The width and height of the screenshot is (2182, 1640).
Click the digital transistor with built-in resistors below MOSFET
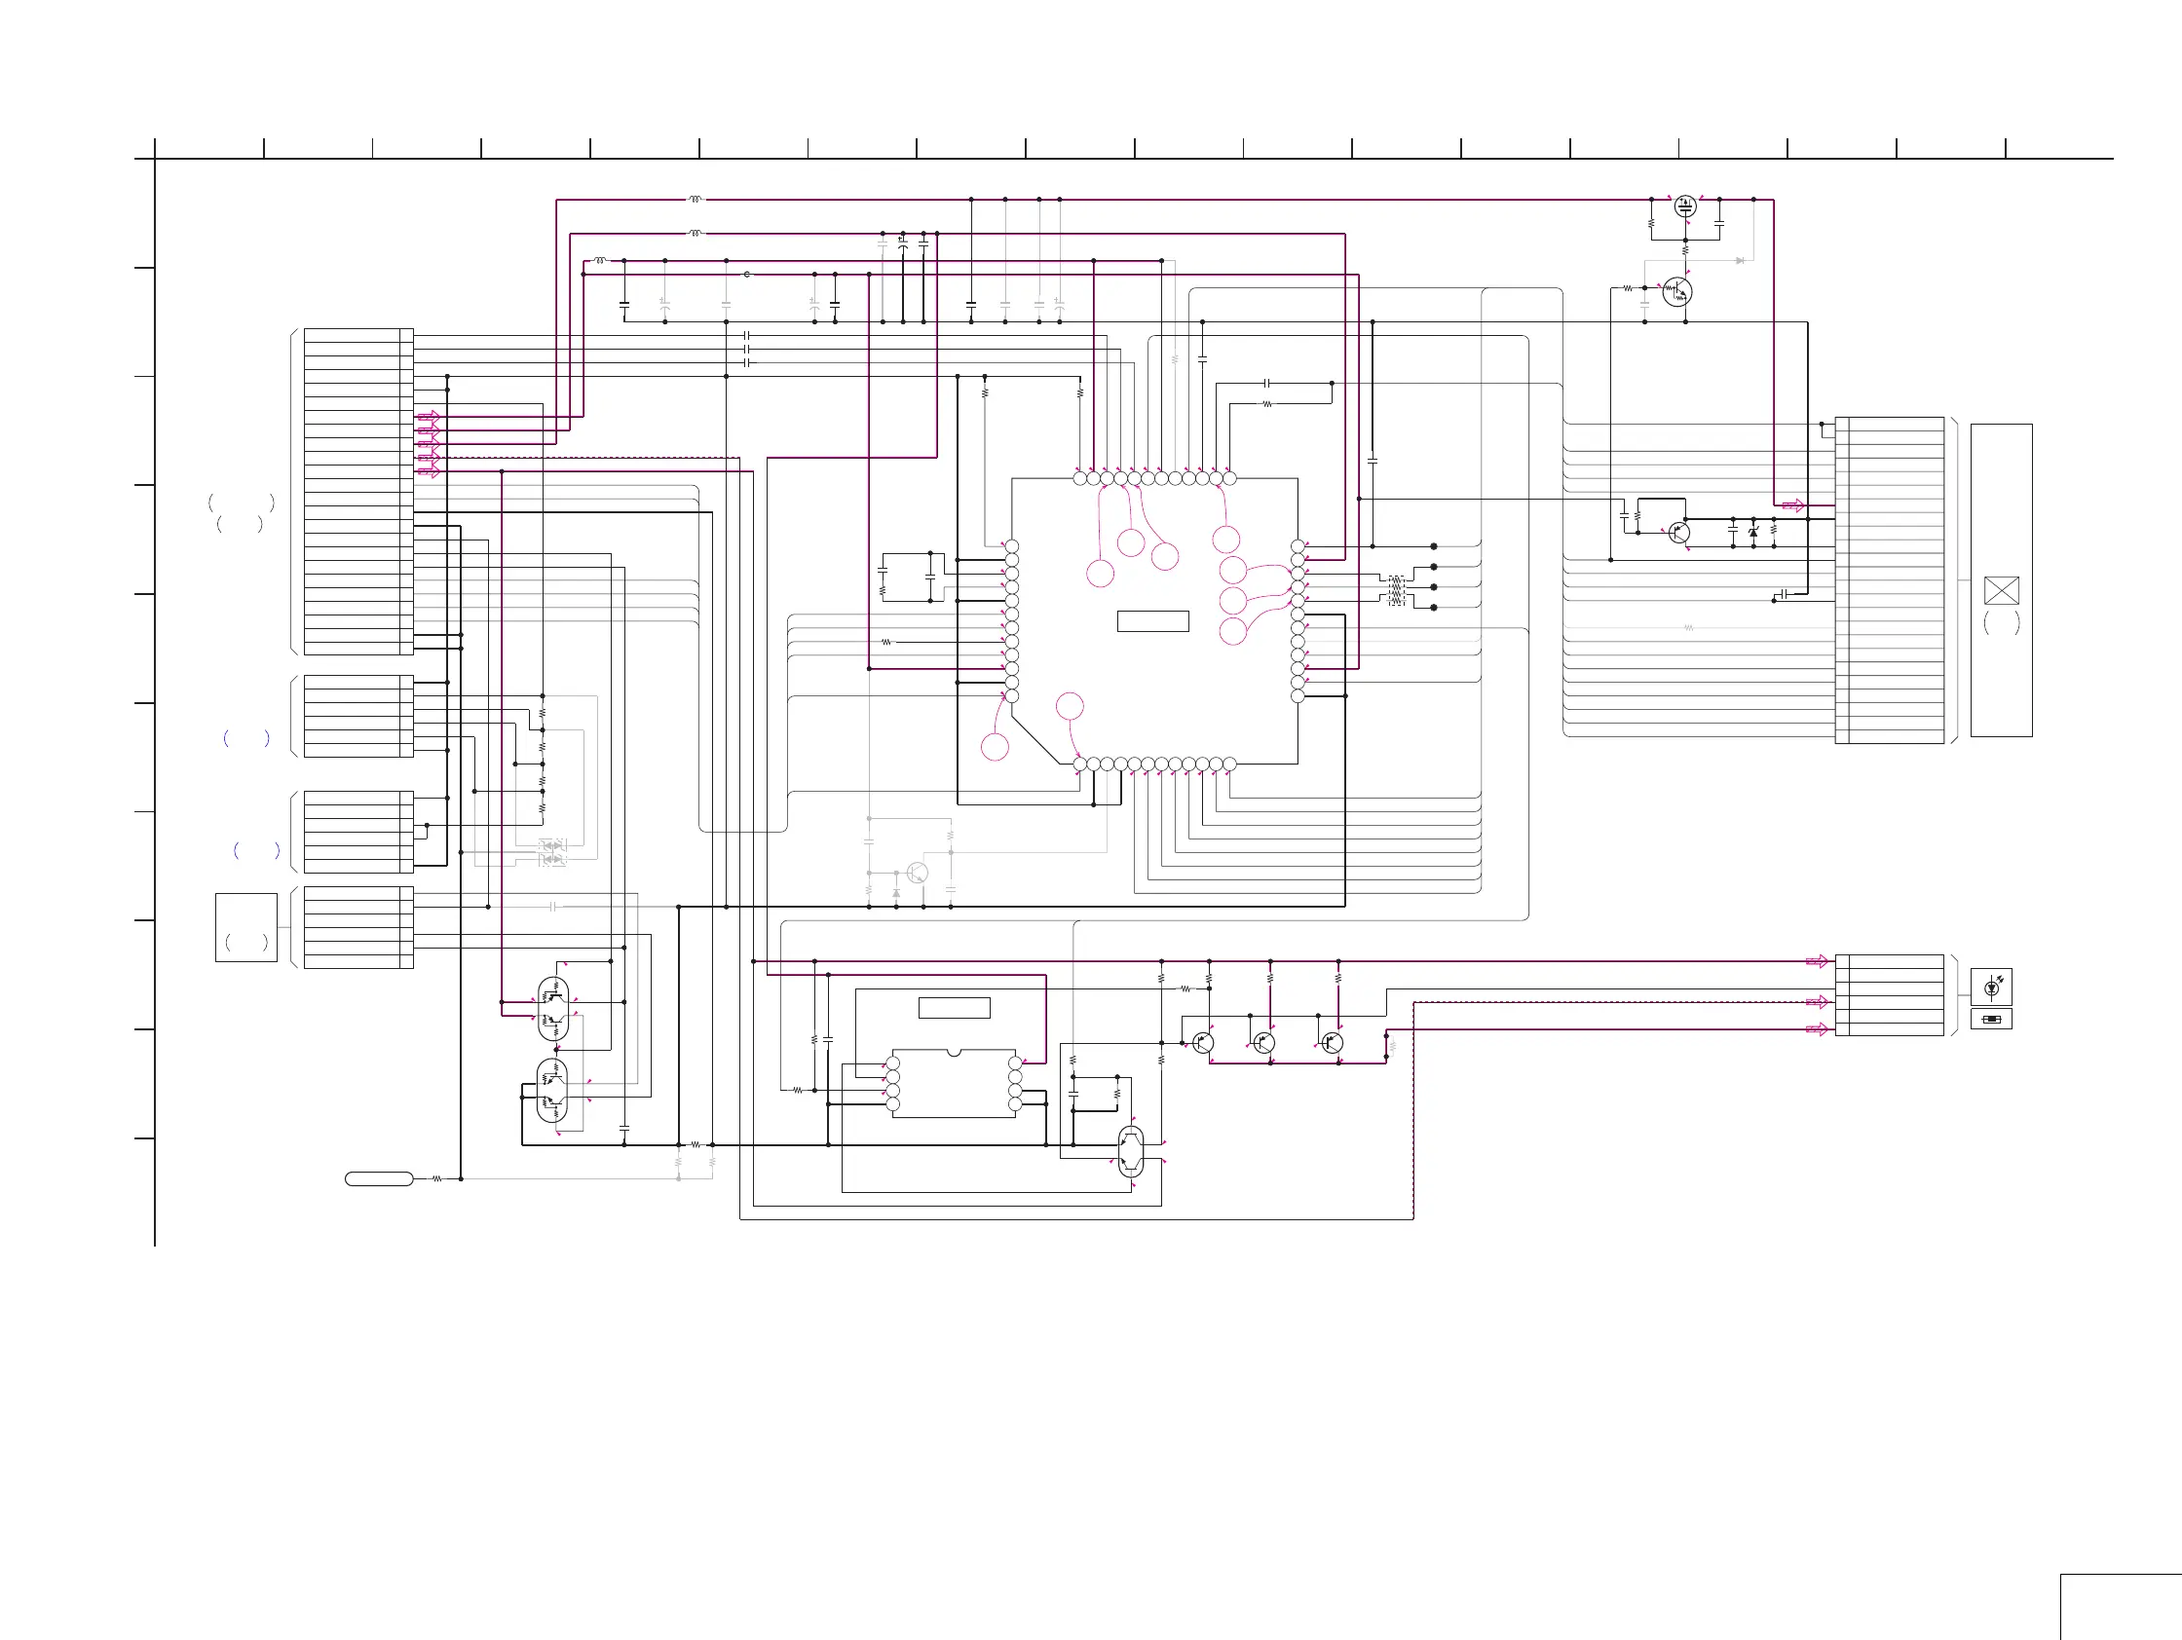tap(1677, 292)
